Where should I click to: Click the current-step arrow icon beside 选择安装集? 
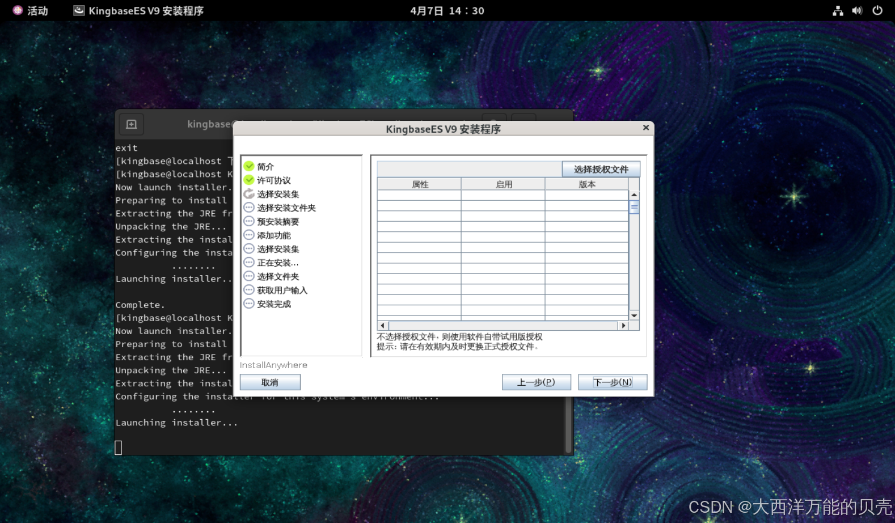coord(249,194)
